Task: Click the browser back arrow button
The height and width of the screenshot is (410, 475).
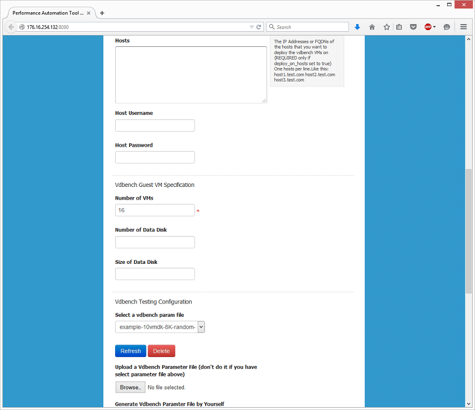Action: [x=11, y=27]
